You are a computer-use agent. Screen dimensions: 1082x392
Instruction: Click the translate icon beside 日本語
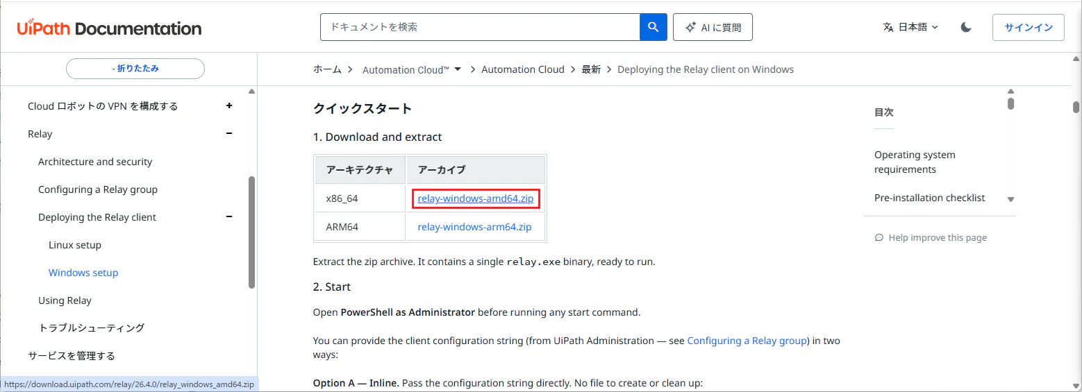pyautogui.click(x=888, y=27)
